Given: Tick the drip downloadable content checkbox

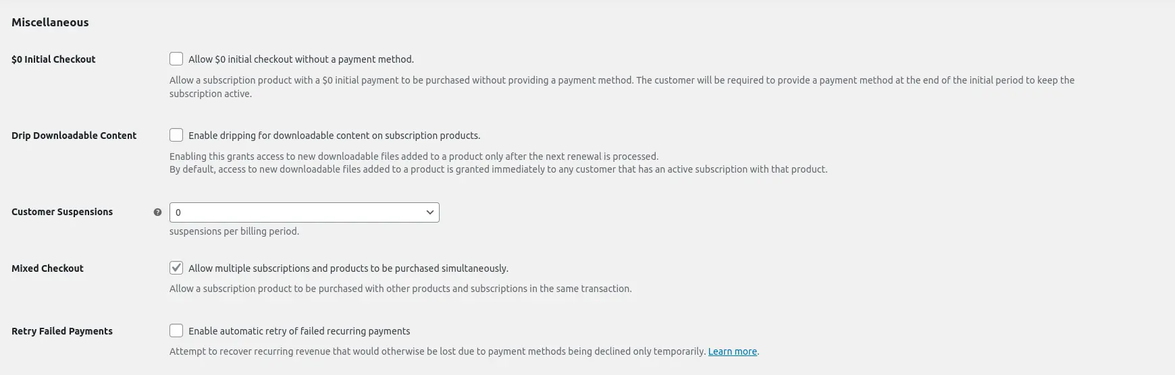Looking at the screenshot, I should coord(176,135).
